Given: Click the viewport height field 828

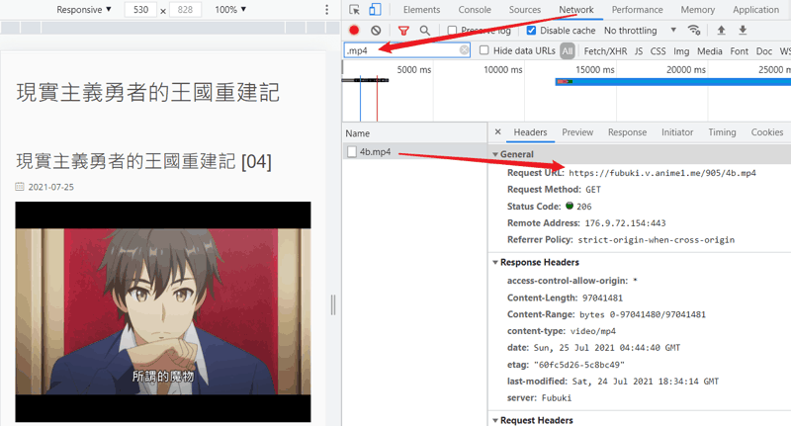Looking at the screenshot, I should click(x=185, y=10).
